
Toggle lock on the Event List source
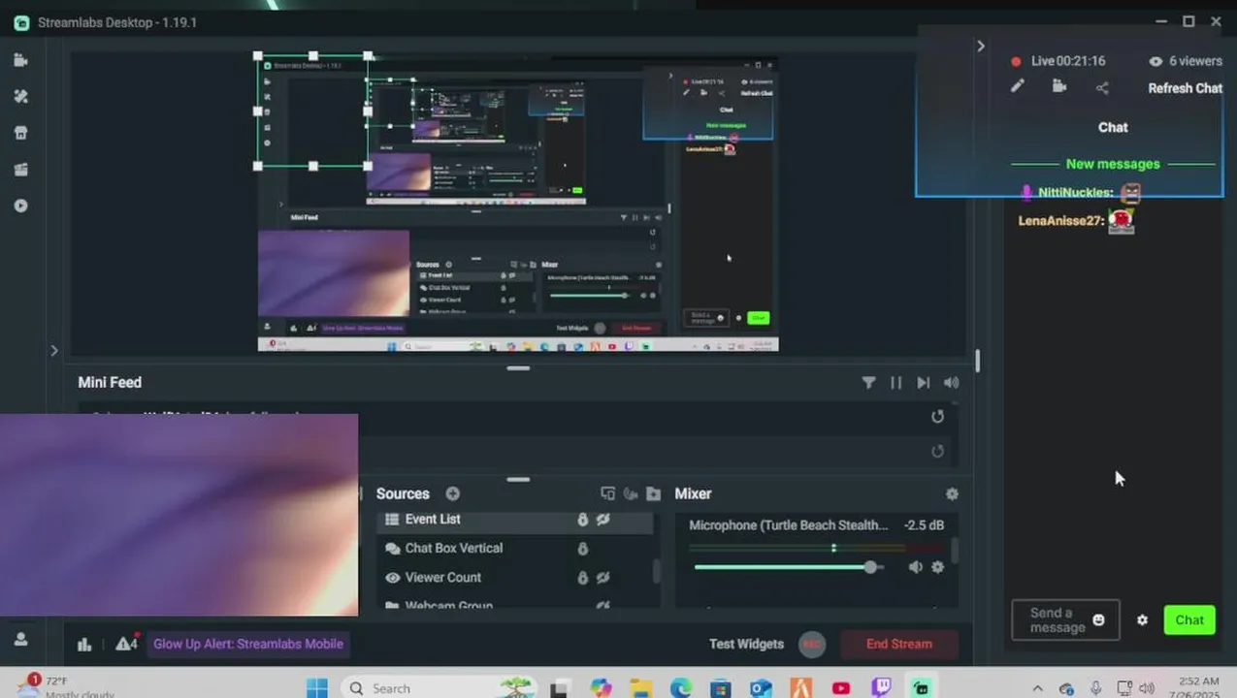(x=582, y=520)
